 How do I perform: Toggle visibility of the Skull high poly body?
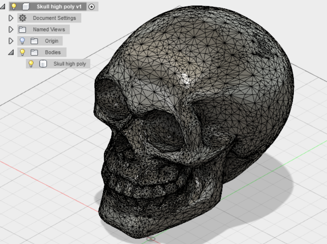click(x=31, y=64)
